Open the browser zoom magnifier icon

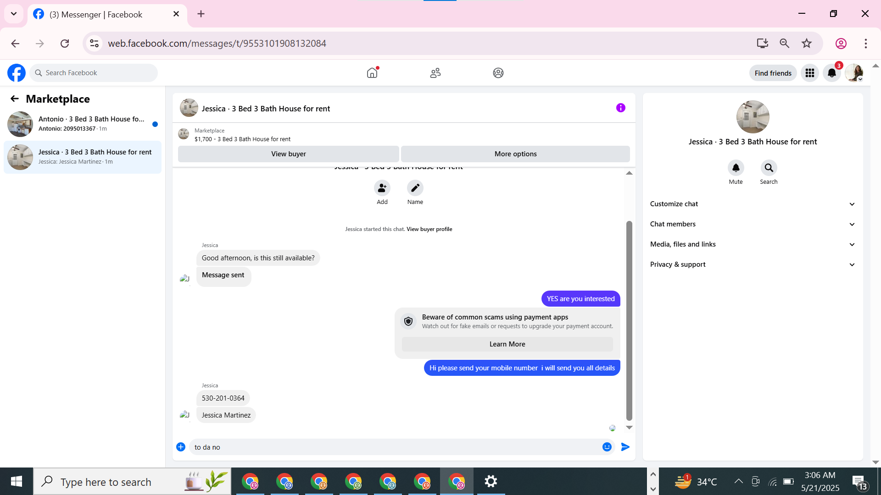[785, 44]
